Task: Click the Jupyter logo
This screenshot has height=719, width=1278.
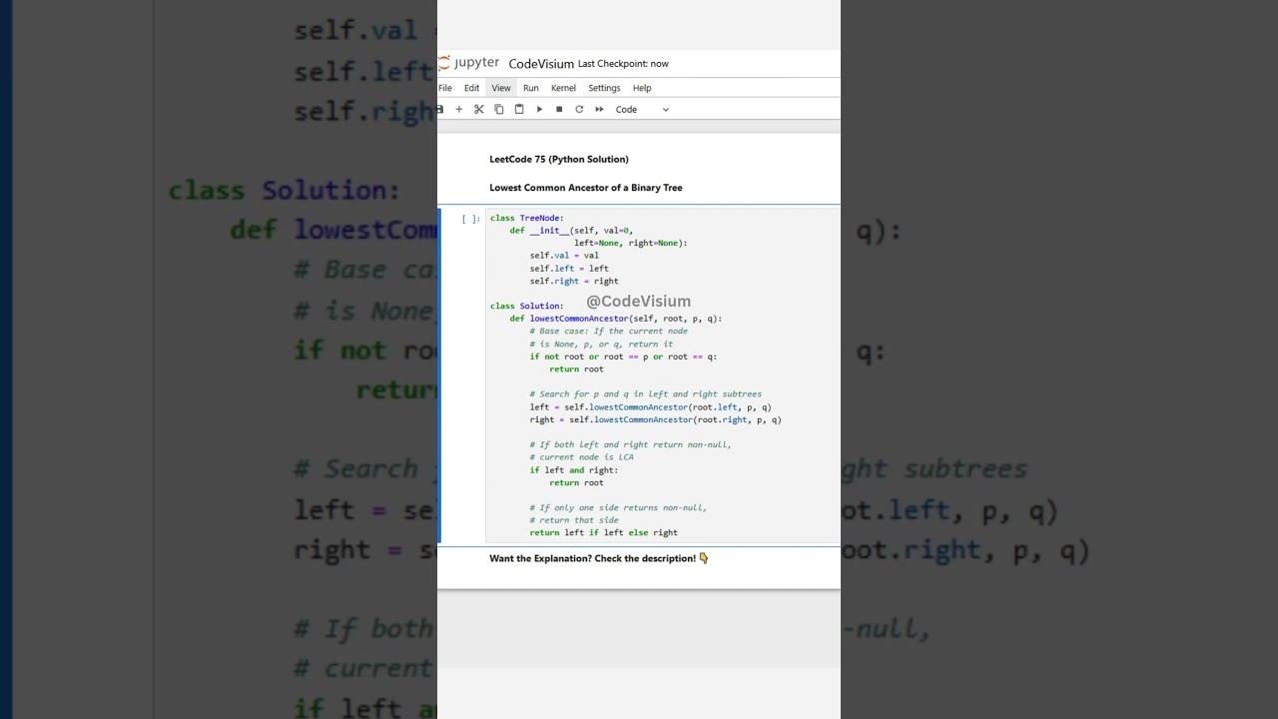Action: tap(469, 63)
